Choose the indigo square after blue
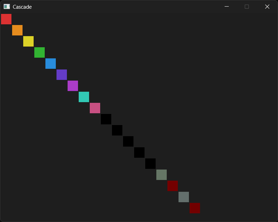 [62, 75]
